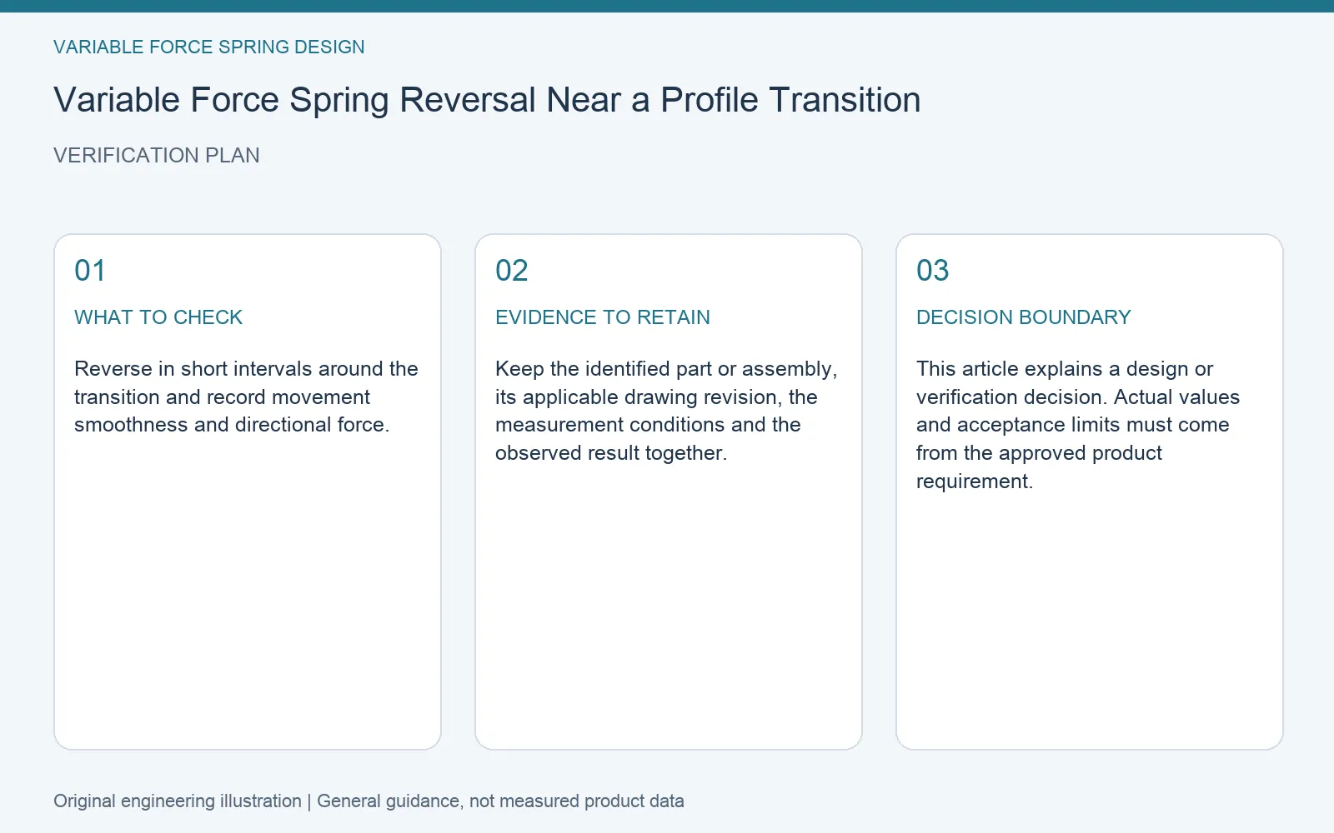The height and width of the screenshot is (833, 1334).
Task: Click the card number '03'
Action: (933, 271)
